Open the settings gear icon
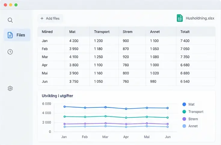221x145 pixels. tap(10, 88)
